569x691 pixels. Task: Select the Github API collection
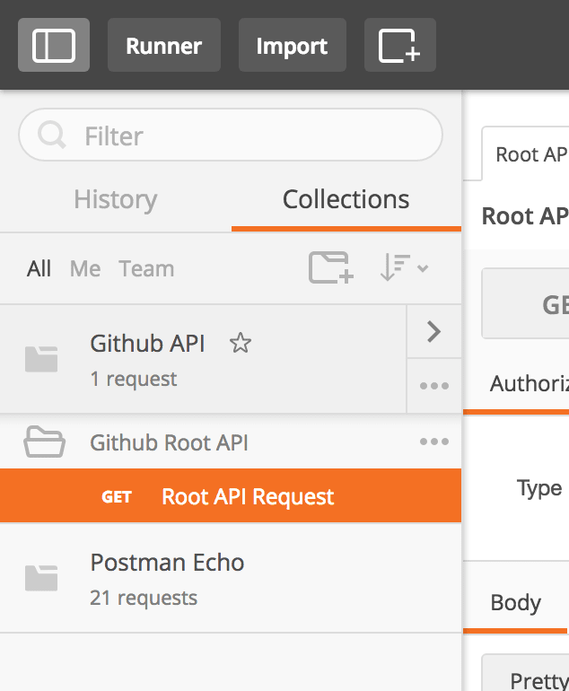coord(203,359)
